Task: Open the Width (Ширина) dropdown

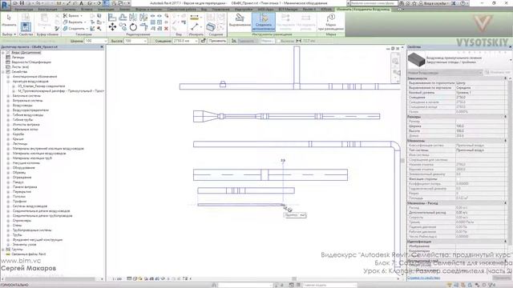Action: coord(105,41)
